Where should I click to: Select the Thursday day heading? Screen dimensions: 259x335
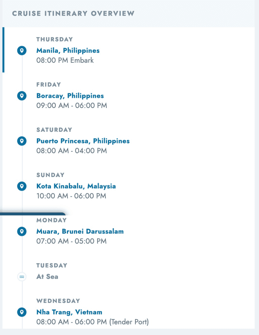pyautogui.click(x=54, y=39)
